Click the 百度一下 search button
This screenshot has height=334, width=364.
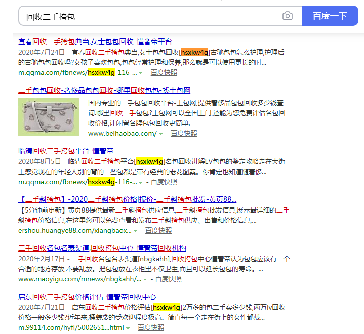(330, 16)
